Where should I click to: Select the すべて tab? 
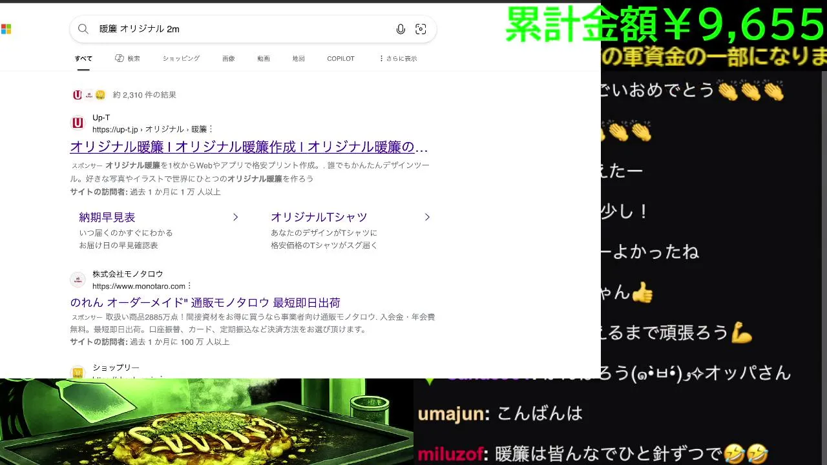point(83,58)
